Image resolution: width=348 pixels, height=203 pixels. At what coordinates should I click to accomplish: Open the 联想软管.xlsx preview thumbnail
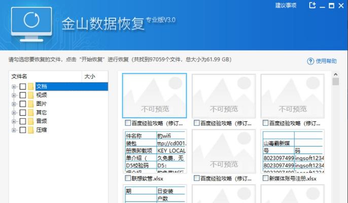154,151
